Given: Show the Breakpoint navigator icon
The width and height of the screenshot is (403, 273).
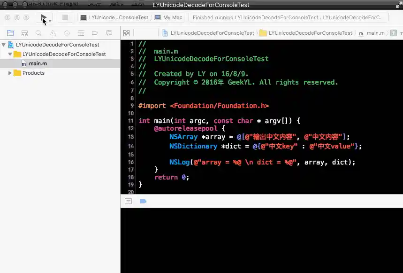Looking at the screenshot, I should coord(95,33).
